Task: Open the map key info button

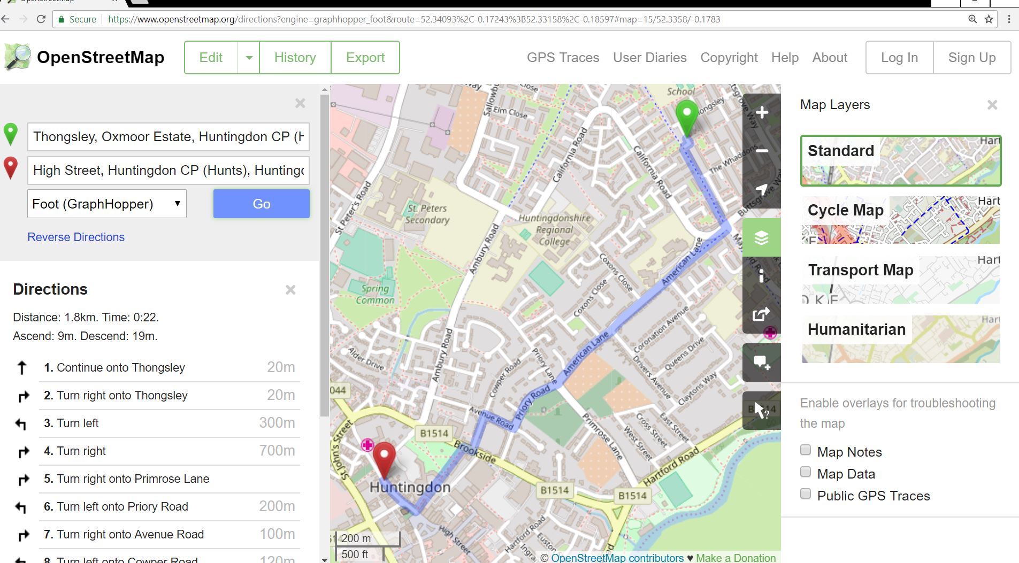Action: click(762, 276)
